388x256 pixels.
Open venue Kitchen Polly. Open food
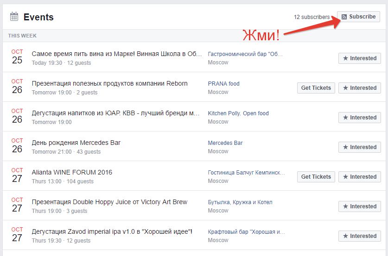coord(238,113)
